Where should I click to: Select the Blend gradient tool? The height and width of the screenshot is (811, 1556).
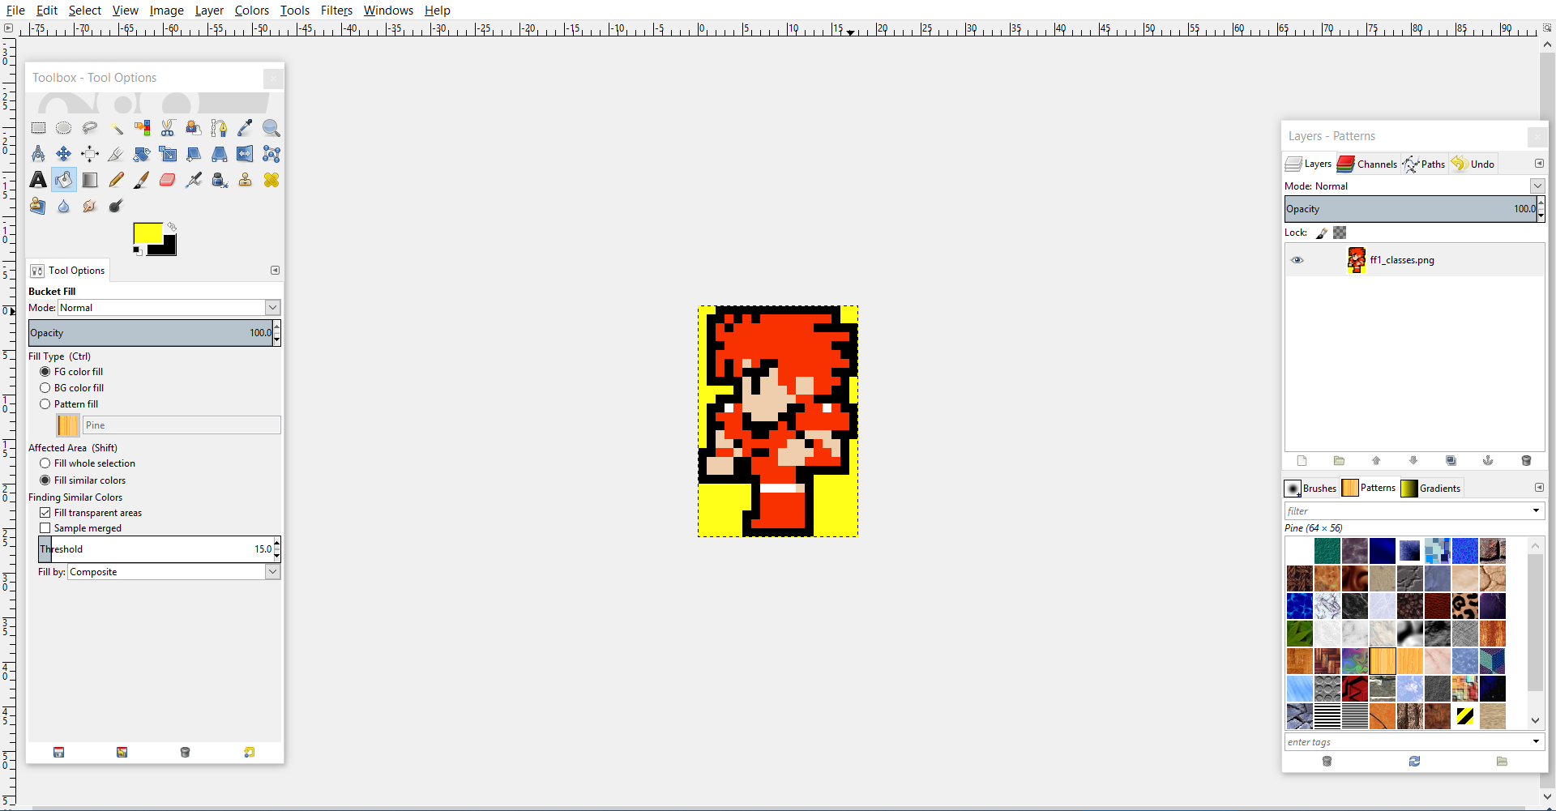tap(90, 180)
